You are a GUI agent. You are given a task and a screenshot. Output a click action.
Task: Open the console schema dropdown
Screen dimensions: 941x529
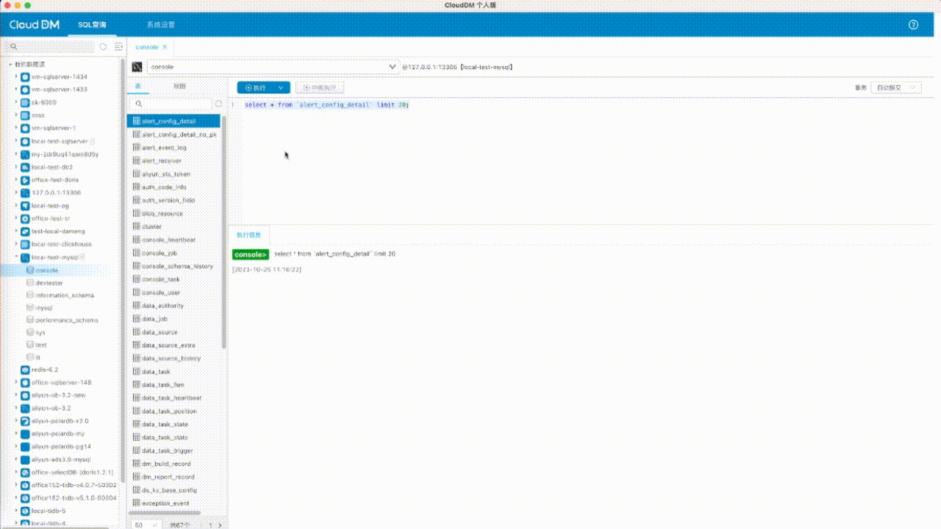[x=391, y=67]
